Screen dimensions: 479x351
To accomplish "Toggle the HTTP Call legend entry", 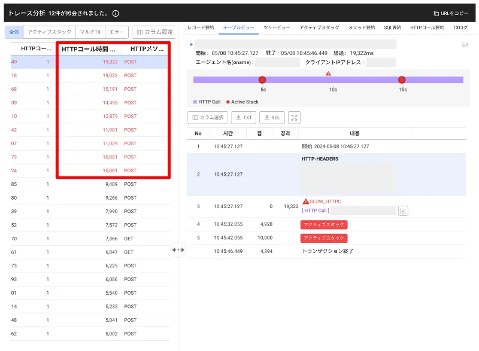I will pos(207,102).
